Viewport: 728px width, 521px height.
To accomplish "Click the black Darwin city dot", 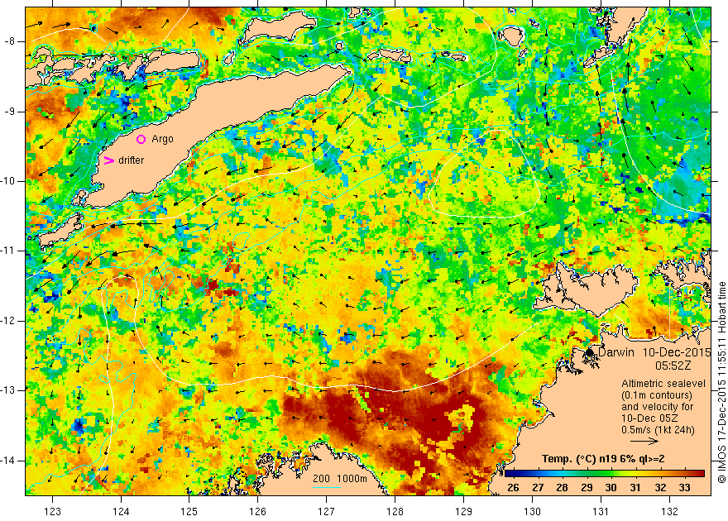I will 590,352.
